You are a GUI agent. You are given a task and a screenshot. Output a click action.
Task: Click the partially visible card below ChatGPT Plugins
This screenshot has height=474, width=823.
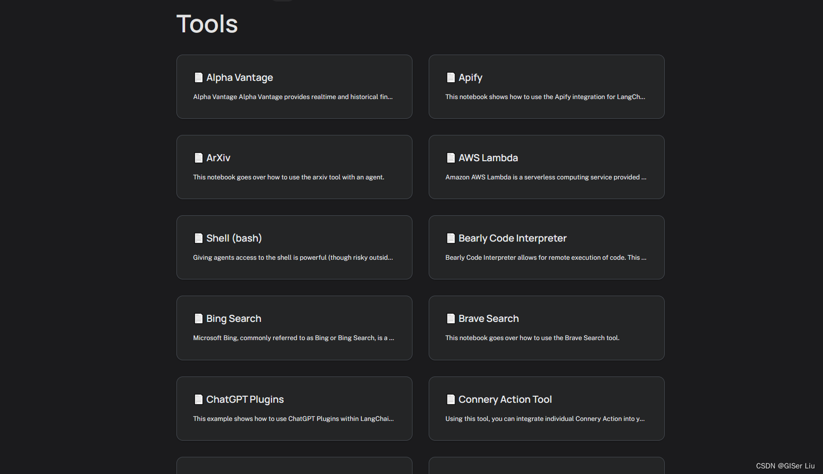pos(294,466)
